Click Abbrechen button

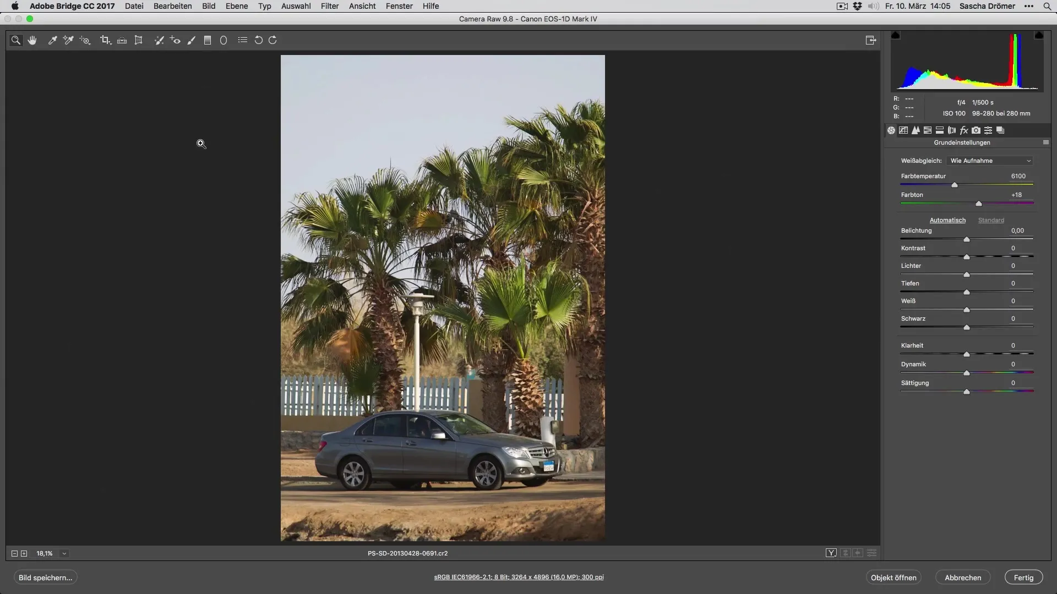point(963,577)
